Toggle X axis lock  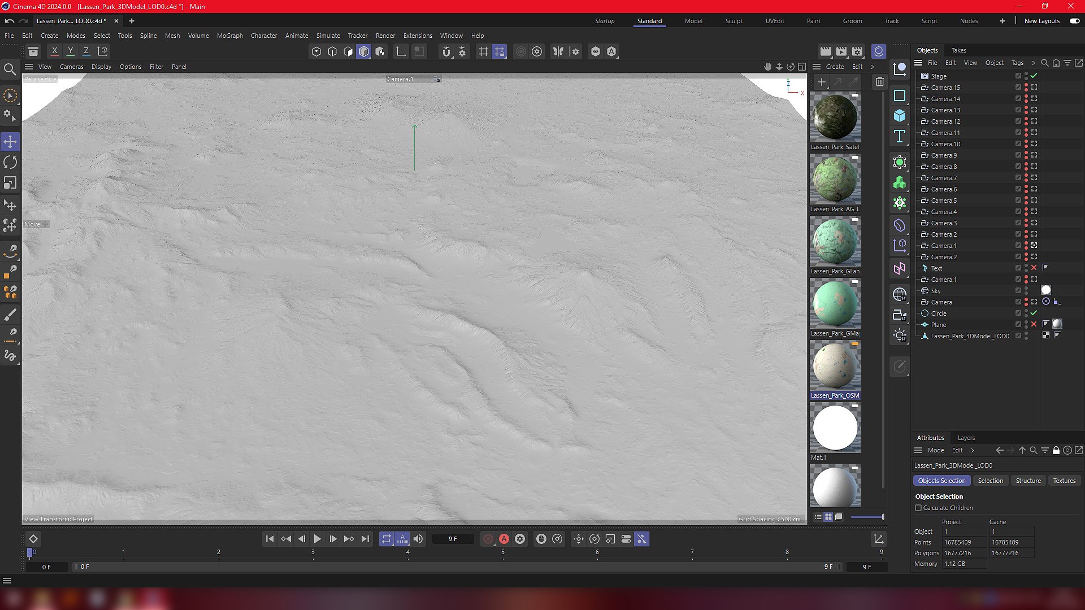pyautogui.click(x=54, y=51)
